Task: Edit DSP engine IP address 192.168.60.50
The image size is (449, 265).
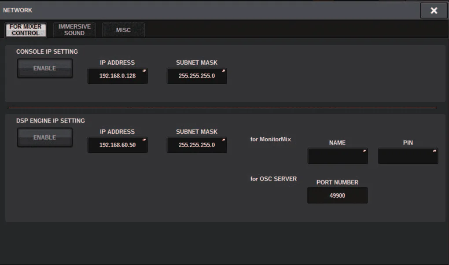Action: click(118, 145)
